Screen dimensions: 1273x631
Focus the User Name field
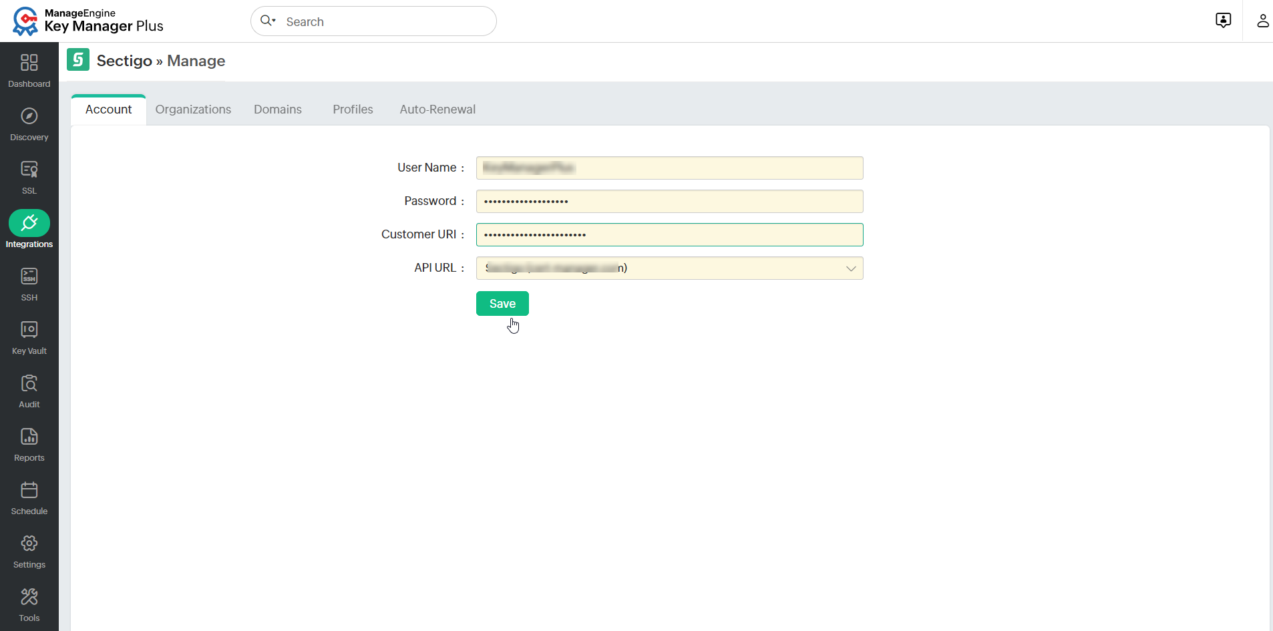click(x=669, y=168)
